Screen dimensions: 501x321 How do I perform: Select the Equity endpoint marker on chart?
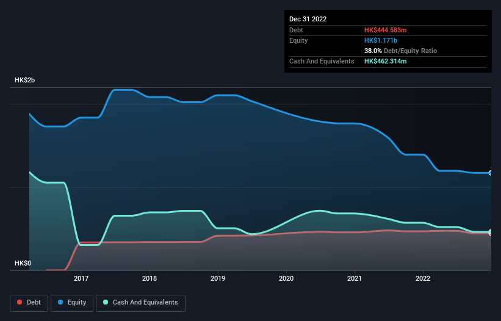[x=491, y=173]
